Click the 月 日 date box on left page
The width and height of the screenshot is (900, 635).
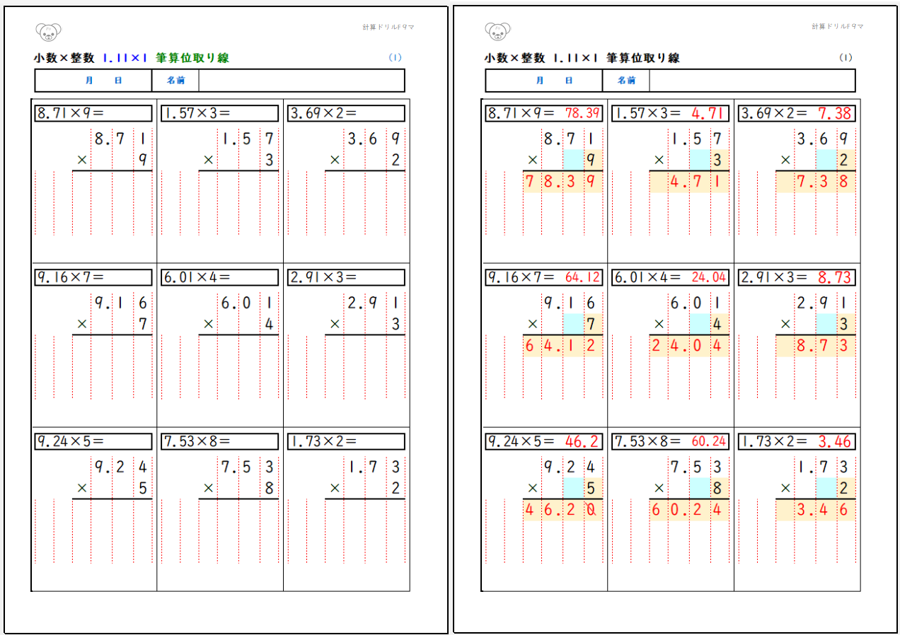point(93,81)
